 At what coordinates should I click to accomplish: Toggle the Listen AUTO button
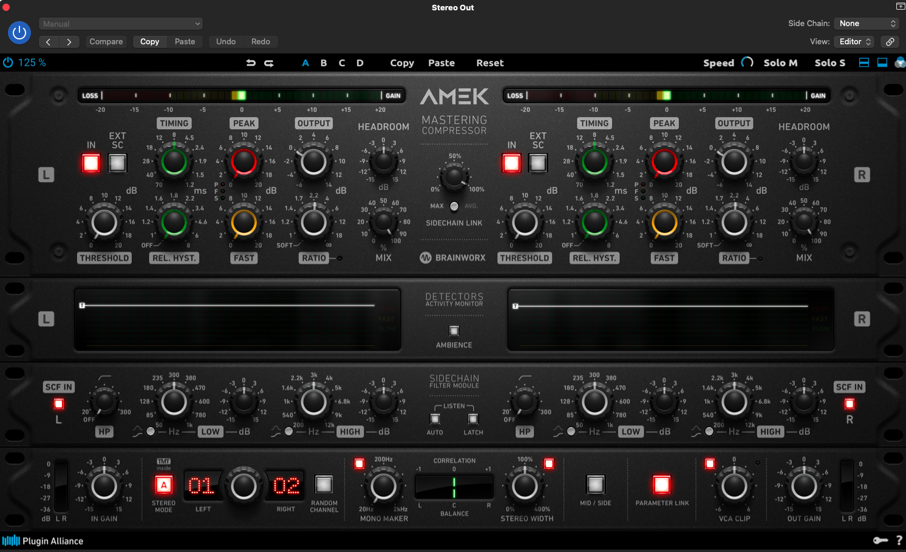pos(435,419)
